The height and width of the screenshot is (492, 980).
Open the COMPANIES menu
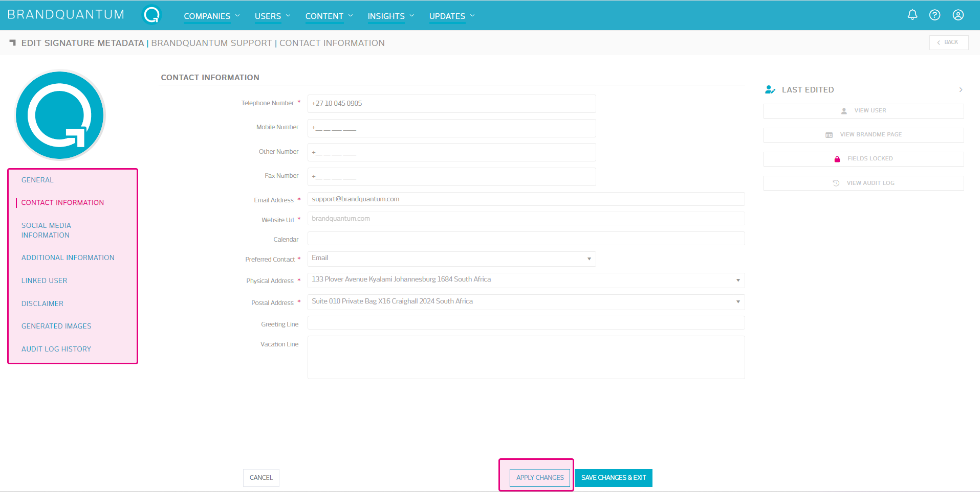(x=207, y=16)
